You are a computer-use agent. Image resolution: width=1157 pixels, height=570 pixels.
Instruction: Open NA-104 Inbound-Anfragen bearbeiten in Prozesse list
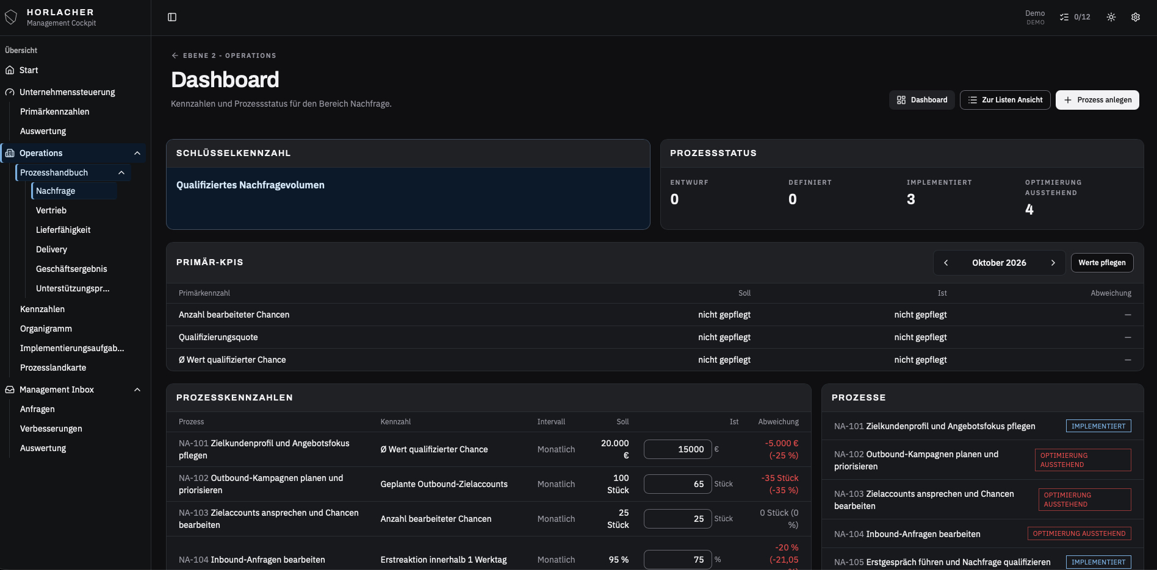coord(907,534)
